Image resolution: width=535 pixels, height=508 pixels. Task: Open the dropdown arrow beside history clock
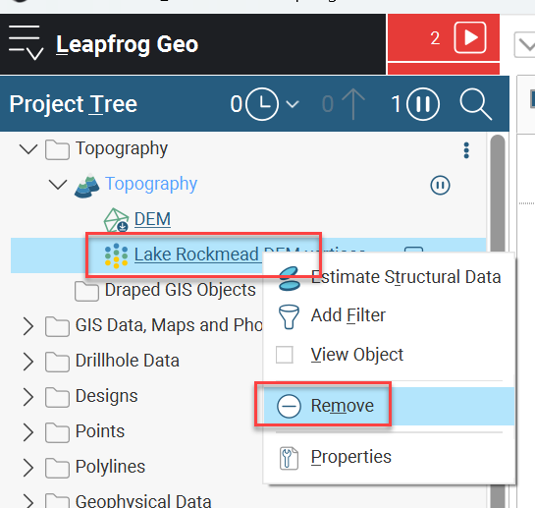pyautogui.click(x=293, y=104)
